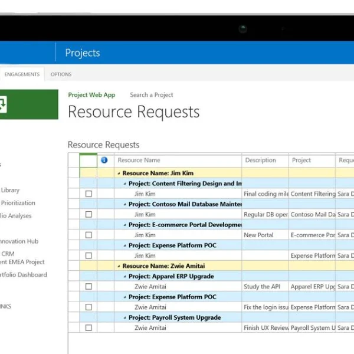The image size is (354, 354).
Task: Collapse Project: Payroll System Upgrade group
Action: pyautogui.click(x=125, y=317)
